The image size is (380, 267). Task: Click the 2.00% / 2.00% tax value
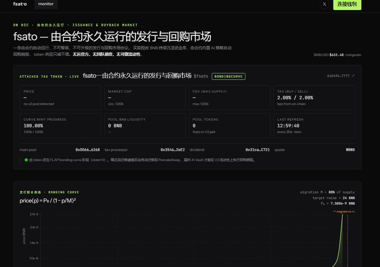coord(295,98)
